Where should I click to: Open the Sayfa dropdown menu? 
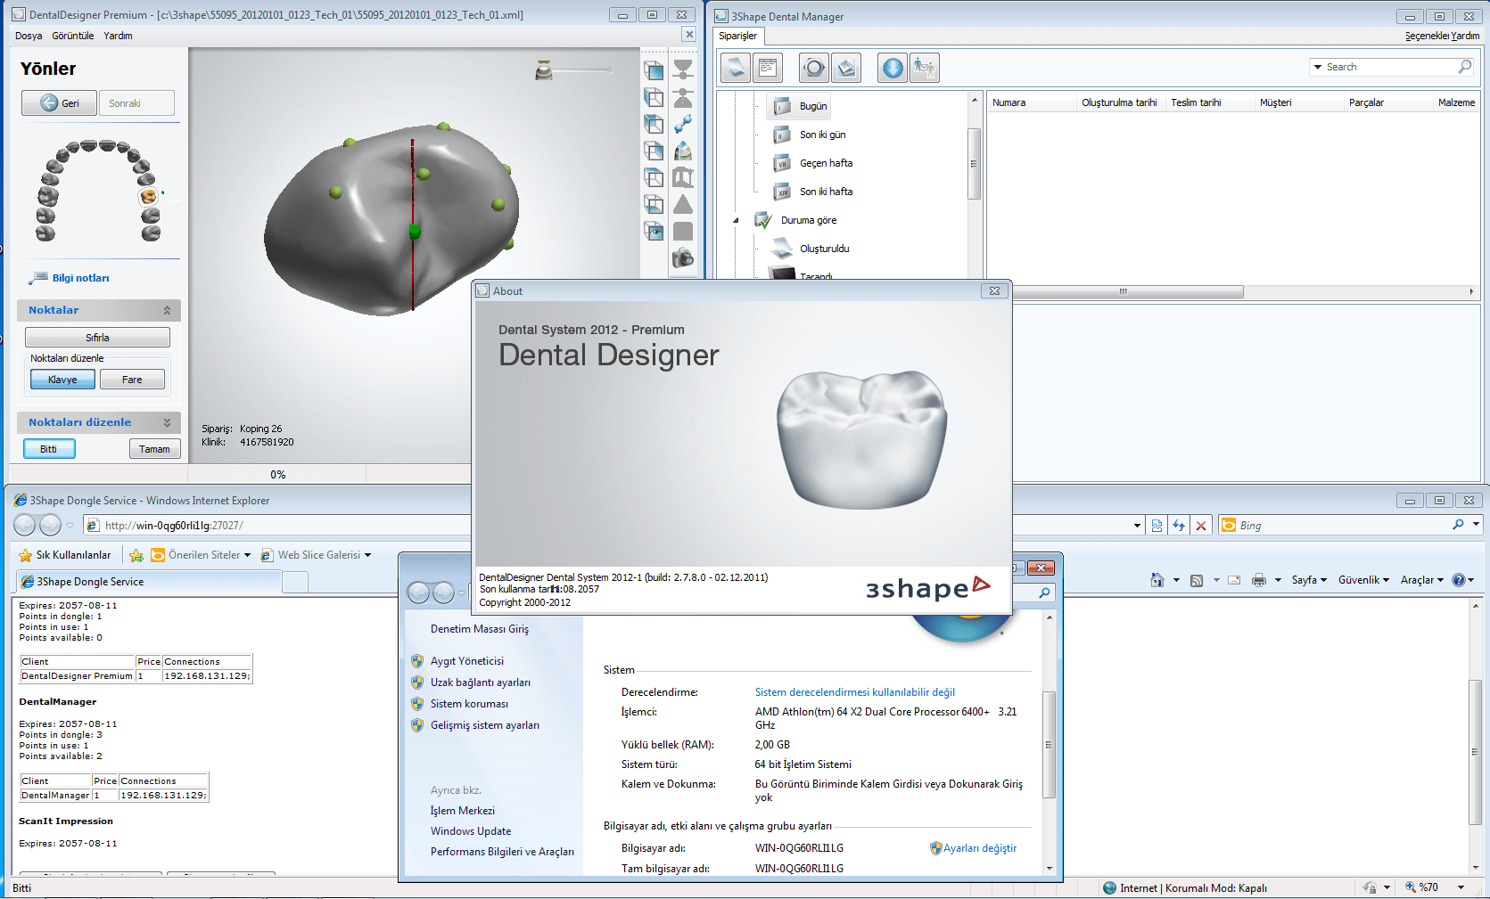click(1309, 580)
